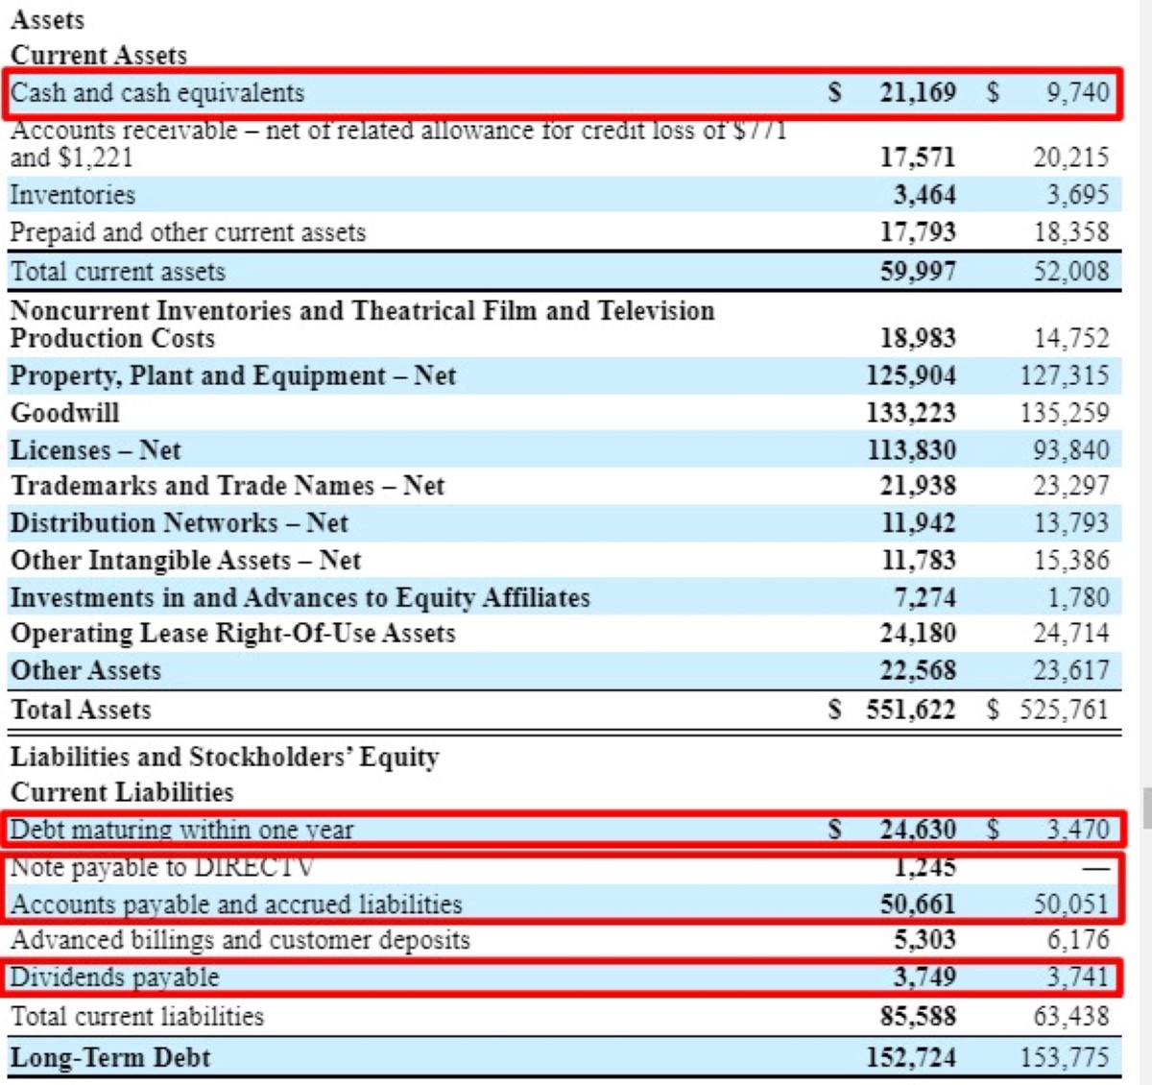Click the Advanced billings and customer deposits label

pyautogui.click(x=240, y=940)
